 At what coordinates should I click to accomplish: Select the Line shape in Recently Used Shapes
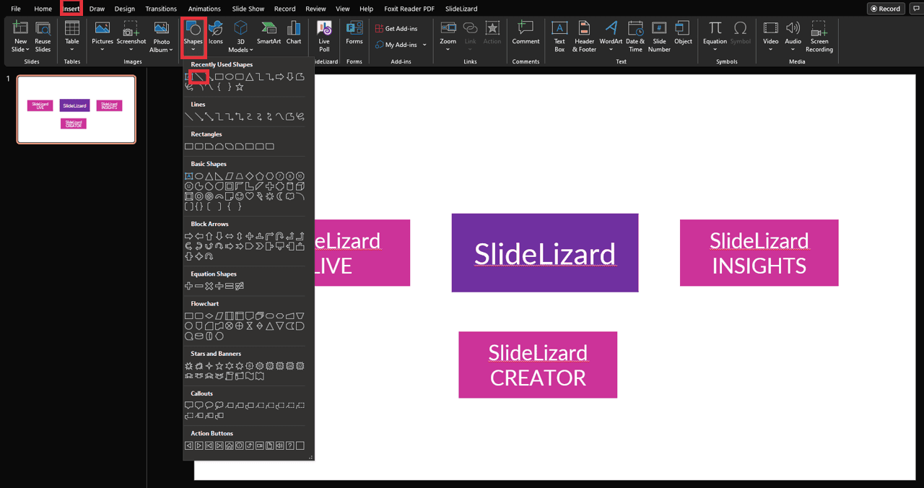click(x=199, y=77)
